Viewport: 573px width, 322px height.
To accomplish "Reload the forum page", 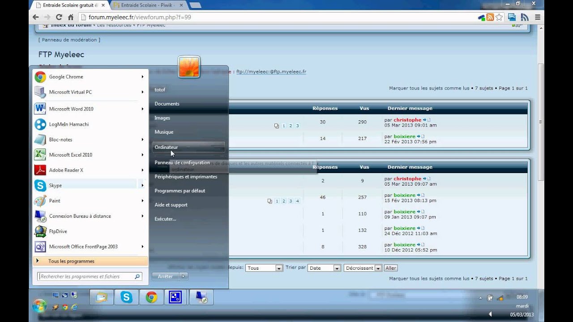I will click(x=59, y=17).
